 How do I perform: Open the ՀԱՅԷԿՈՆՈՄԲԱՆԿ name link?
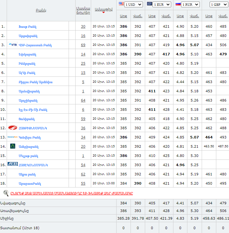click(x=33, y=165)
